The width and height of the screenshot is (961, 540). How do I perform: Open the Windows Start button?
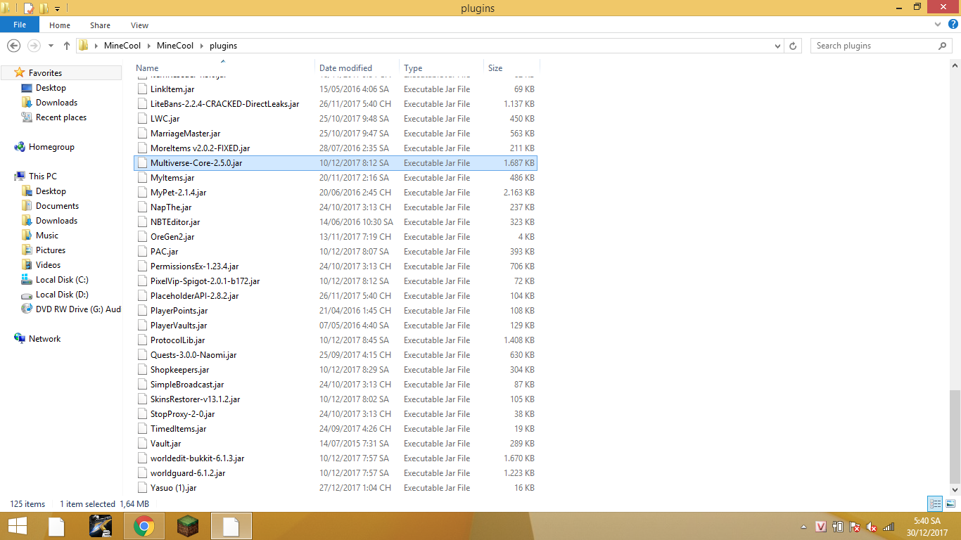(17, 526)
